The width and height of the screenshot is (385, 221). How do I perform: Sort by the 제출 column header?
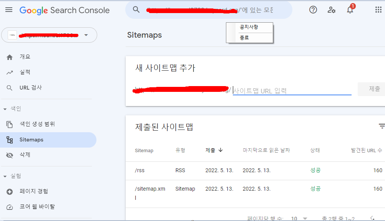(210, 150)
